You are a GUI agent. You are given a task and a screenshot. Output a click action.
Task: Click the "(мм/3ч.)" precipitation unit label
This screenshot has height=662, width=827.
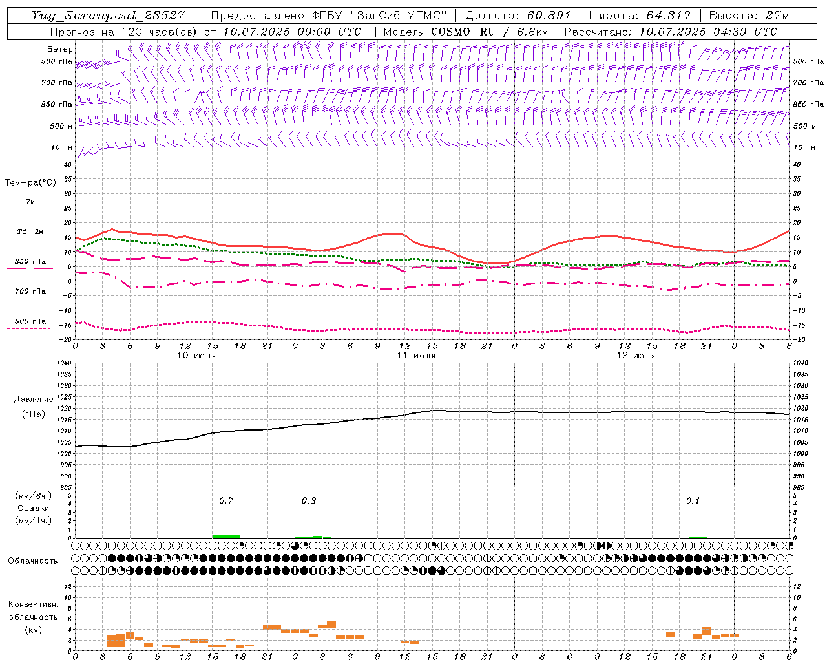34,496
